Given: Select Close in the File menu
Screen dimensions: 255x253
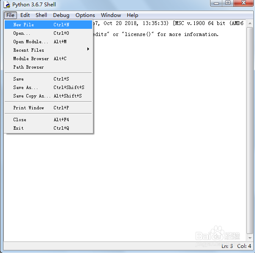Looking at the screenshot, I should (48, 120).
